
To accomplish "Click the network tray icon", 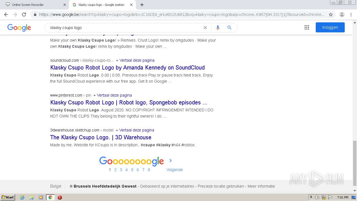I will (x=324, y=197).
